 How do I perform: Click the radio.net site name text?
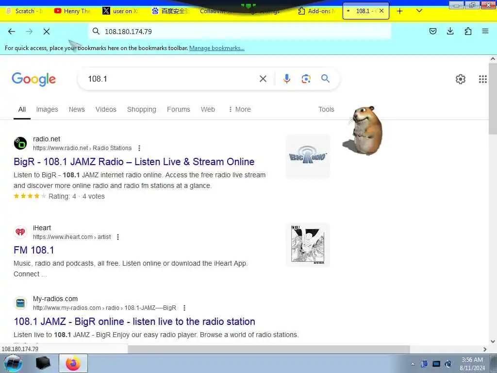[47, 139]
